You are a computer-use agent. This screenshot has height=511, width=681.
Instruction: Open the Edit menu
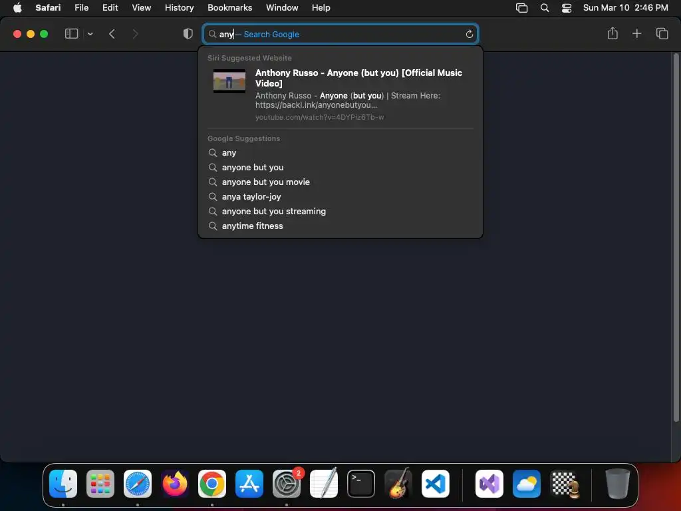tap(110, 7)
